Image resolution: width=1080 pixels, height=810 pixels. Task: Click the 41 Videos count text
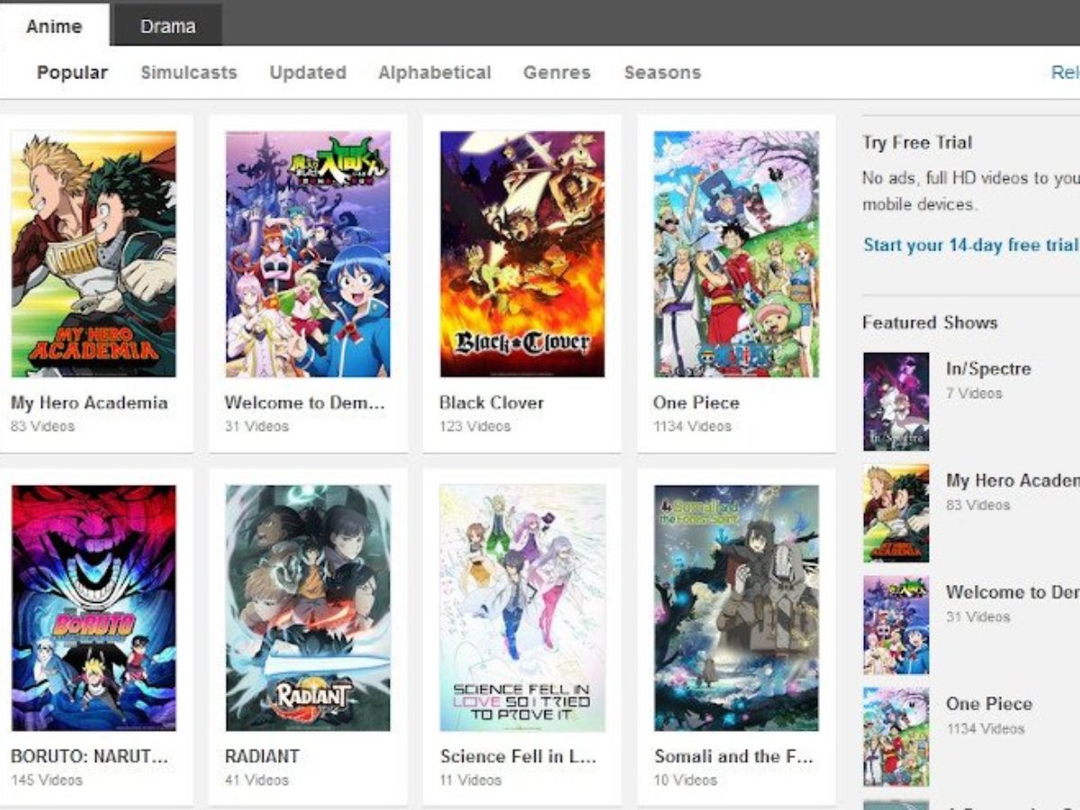[x=256, y=780]
